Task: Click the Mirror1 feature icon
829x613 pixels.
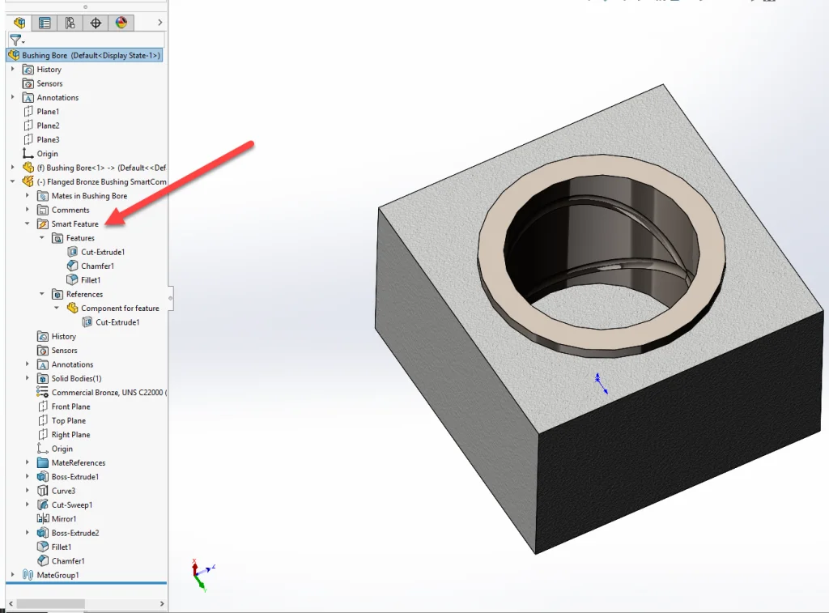Action: (x=43, y=519)
